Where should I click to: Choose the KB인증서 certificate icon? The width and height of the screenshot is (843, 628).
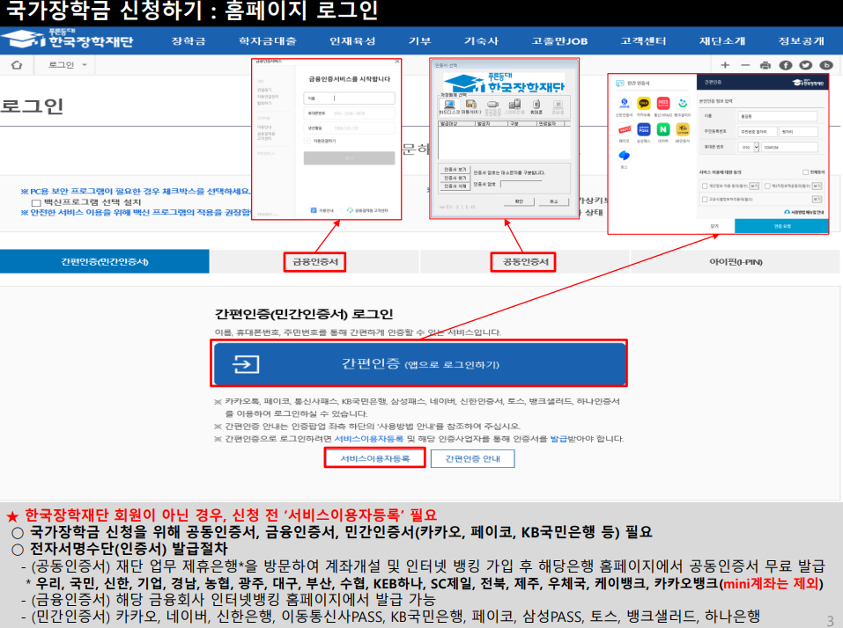coord(684,129)
